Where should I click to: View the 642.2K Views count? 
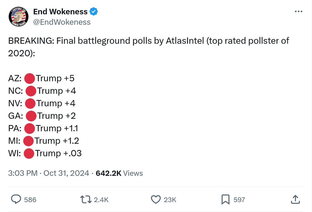tap(119, 173)
